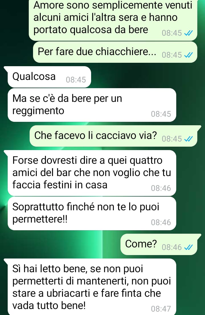Click the 08:47 timestamp on 'vada tutto bene!'

[161, 309]
